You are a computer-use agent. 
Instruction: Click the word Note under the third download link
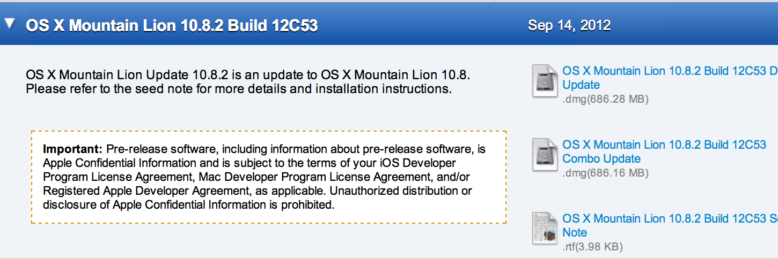click(x=575, y=232)
